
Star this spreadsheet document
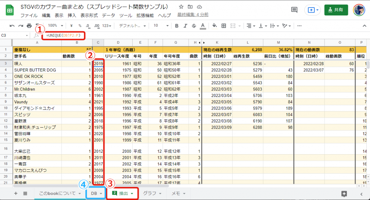pos(181,7)
